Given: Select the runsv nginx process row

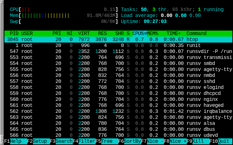Looking at the screenshot, I should coord(118,99).
